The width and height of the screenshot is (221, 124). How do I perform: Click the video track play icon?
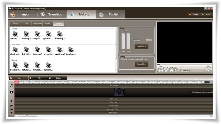(x=12, y=92)
